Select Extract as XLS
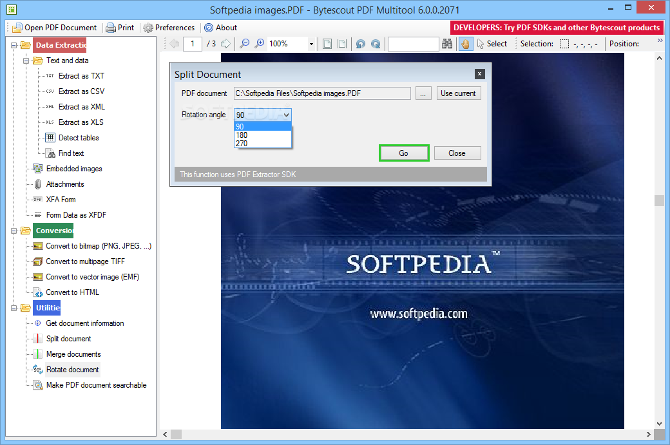 [x=81, y=122]
